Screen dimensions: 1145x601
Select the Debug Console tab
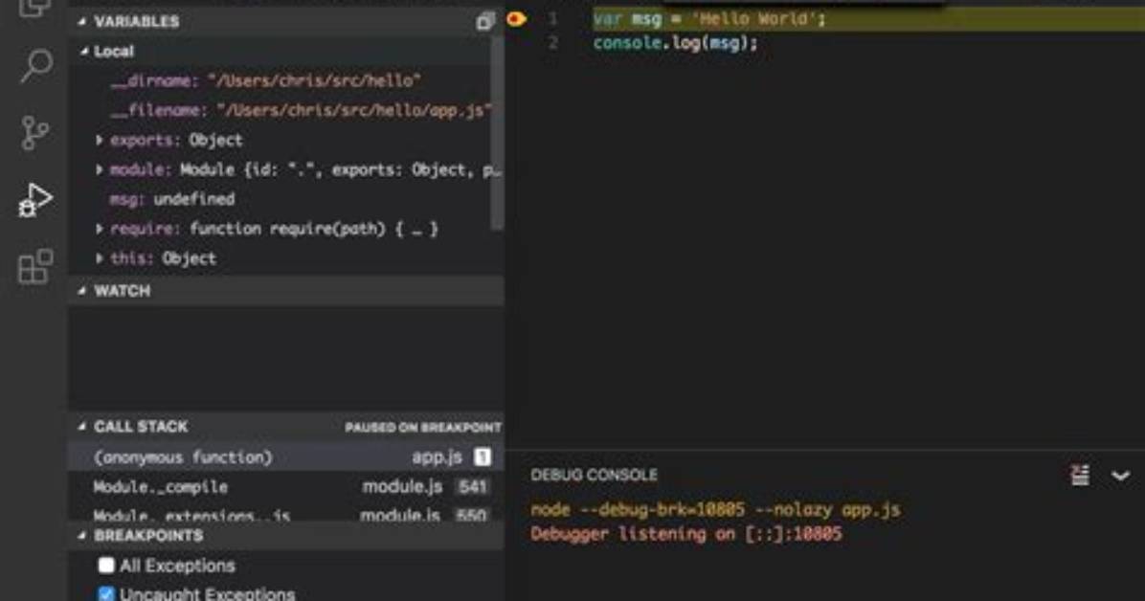(x=594, y=476)
